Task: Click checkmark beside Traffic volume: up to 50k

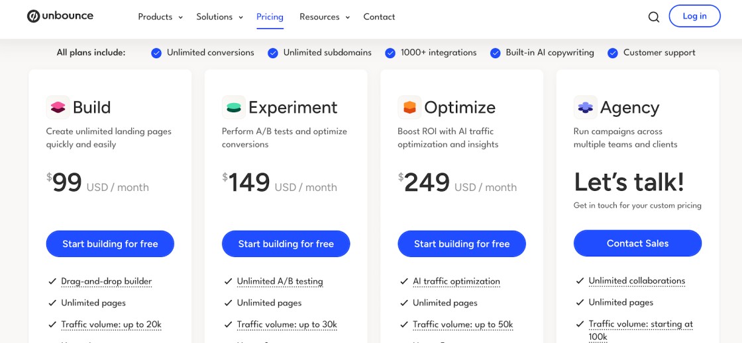Action: click(x=403, y=324)
